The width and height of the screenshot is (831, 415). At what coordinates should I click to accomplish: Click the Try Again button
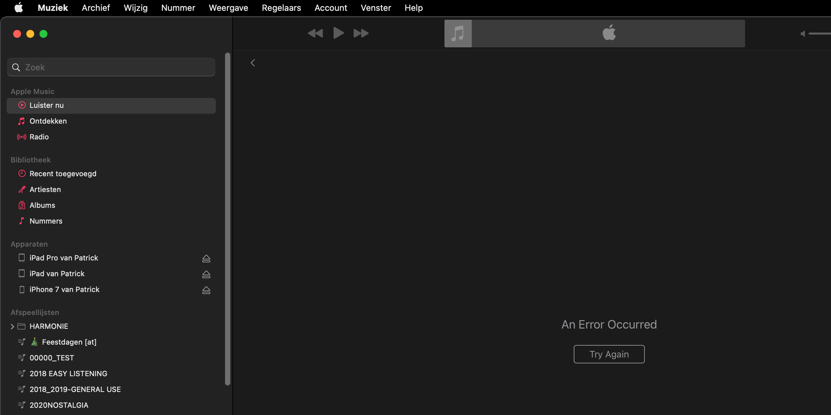(x=609, y=354)
